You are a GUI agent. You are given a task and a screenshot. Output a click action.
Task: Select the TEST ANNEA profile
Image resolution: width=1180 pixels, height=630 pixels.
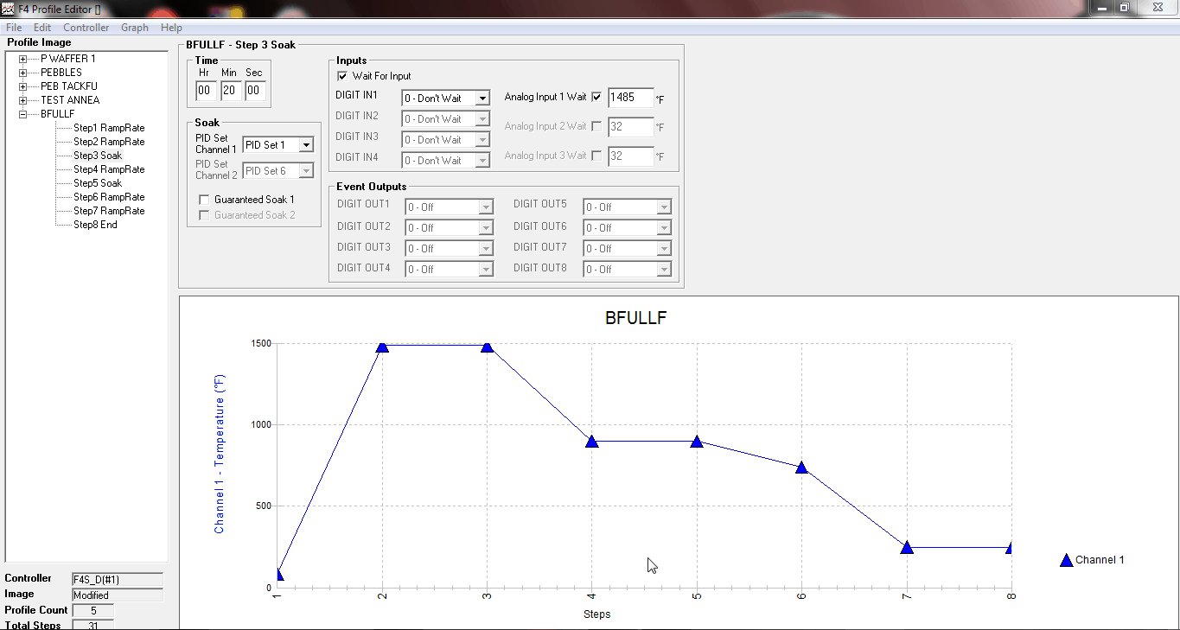click(x=69, y=100)
